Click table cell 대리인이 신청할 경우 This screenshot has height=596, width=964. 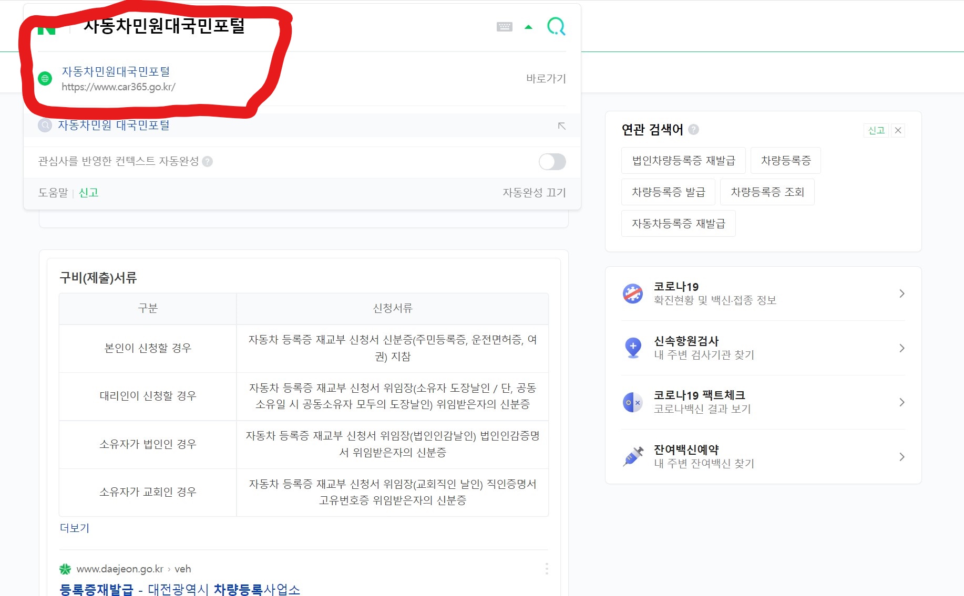(148, 396)
